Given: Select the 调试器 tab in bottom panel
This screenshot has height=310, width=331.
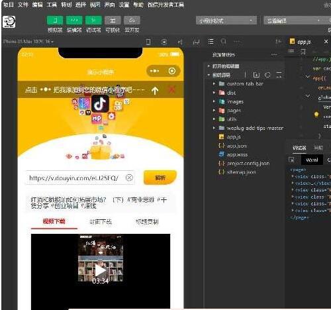Looking at the screenshot, I should (x=299, y=148).
